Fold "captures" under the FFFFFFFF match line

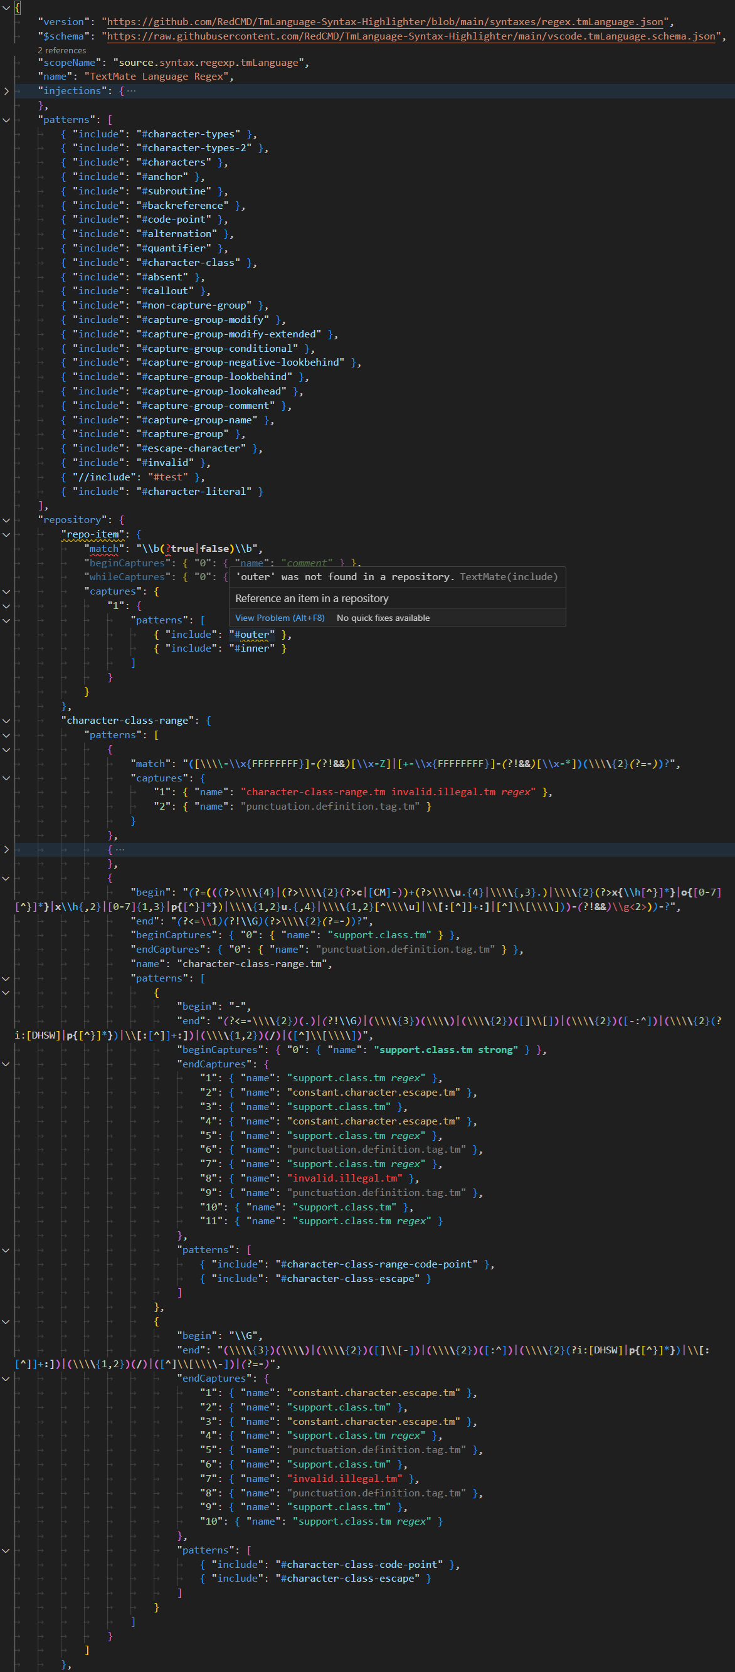click(x=6, y=778)
